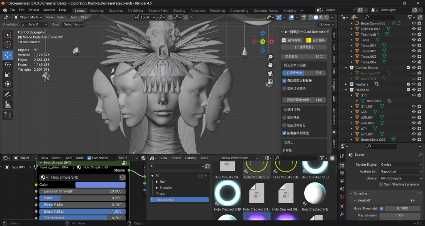
Task: Click the viewport zoom magnifier icon
Action: [x=270, y=56]
